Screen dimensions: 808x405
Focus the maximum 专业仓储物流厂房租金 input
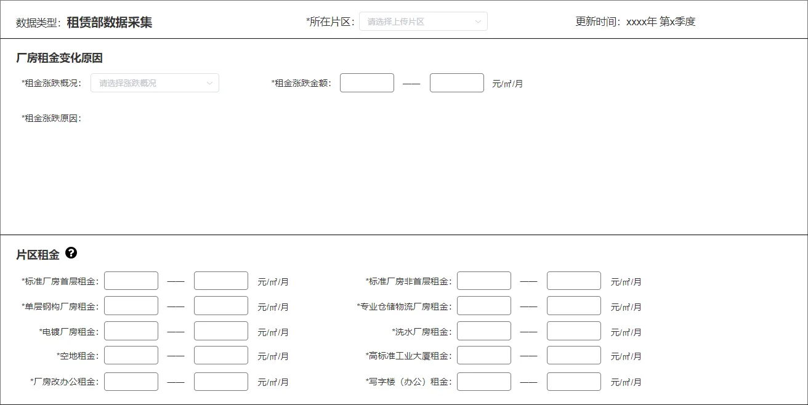[x=574, y=306]
